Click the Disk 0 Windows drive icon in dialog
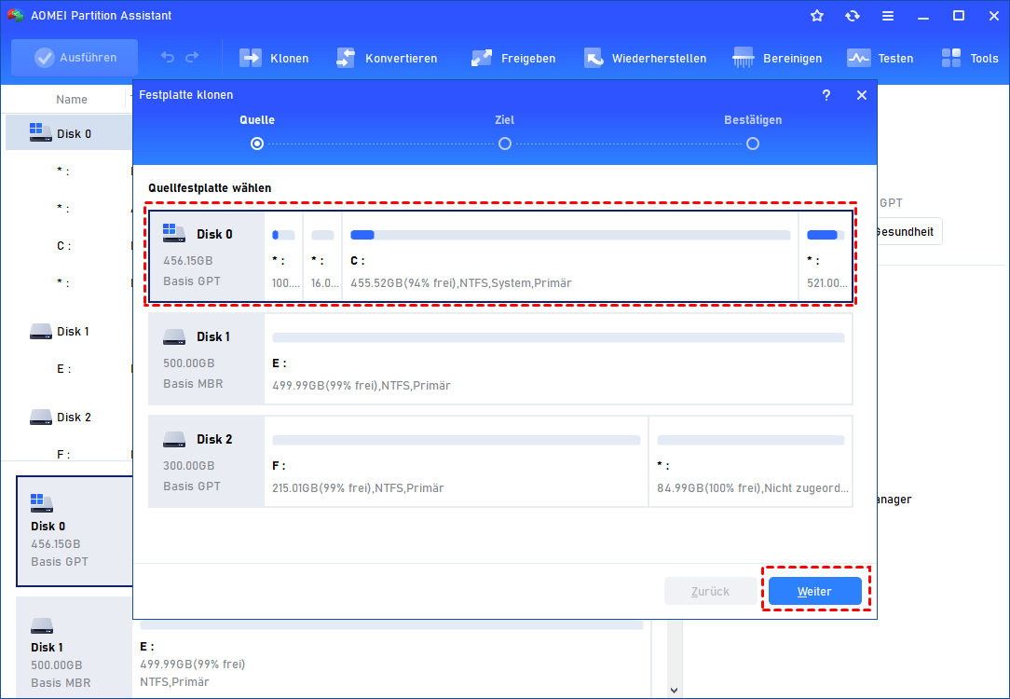 pyautogui.click(x=174, y=233)
